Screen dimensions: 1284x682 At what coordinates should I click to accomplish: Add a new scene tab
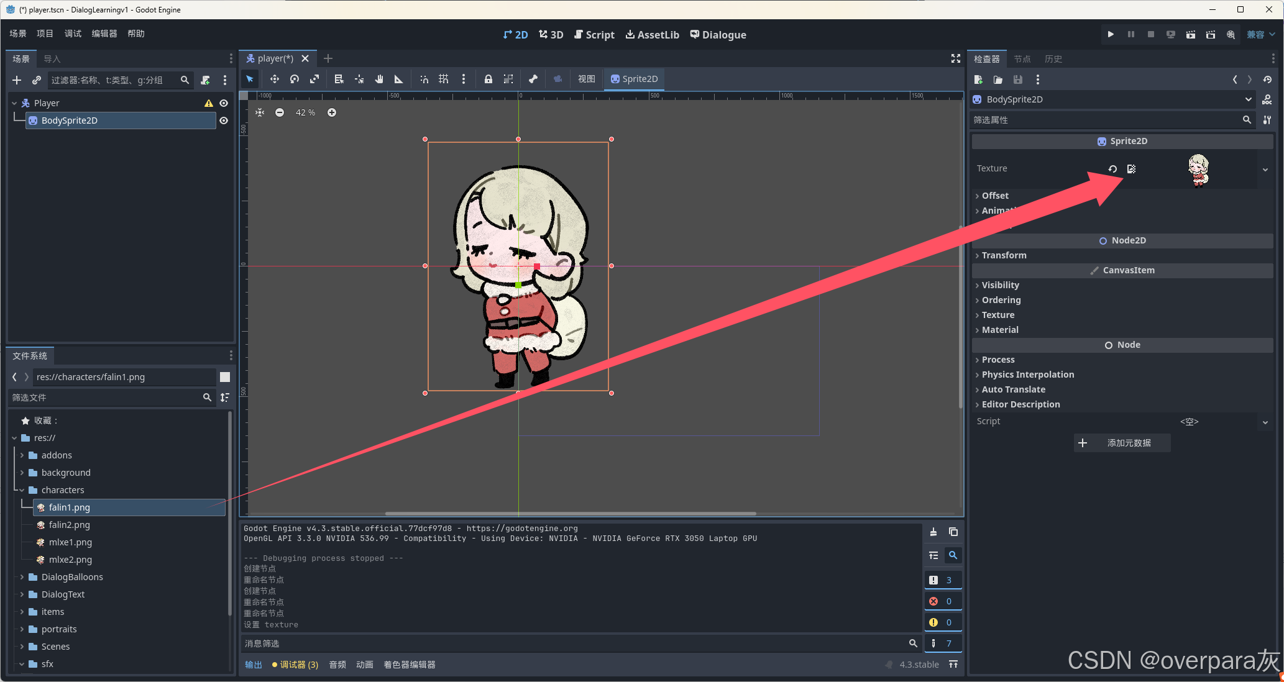(x=328, y=58)
